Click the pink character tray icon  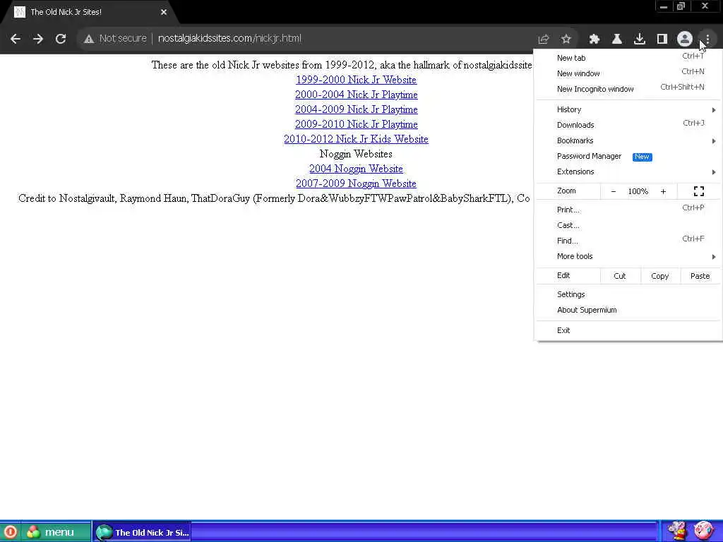[703, 531]
